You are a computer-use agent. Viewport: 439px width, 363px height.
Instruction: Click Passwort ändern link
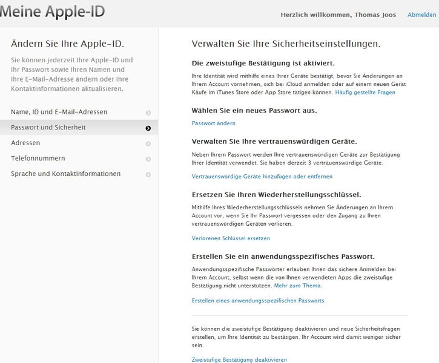click(213, 123)
